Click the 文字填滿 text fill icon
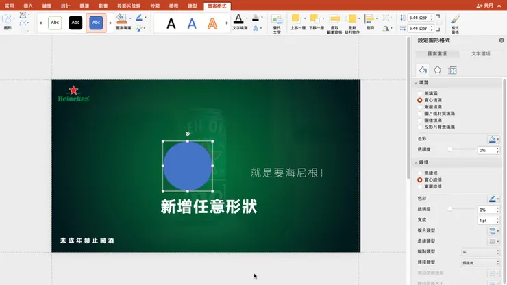 point(238,18)
